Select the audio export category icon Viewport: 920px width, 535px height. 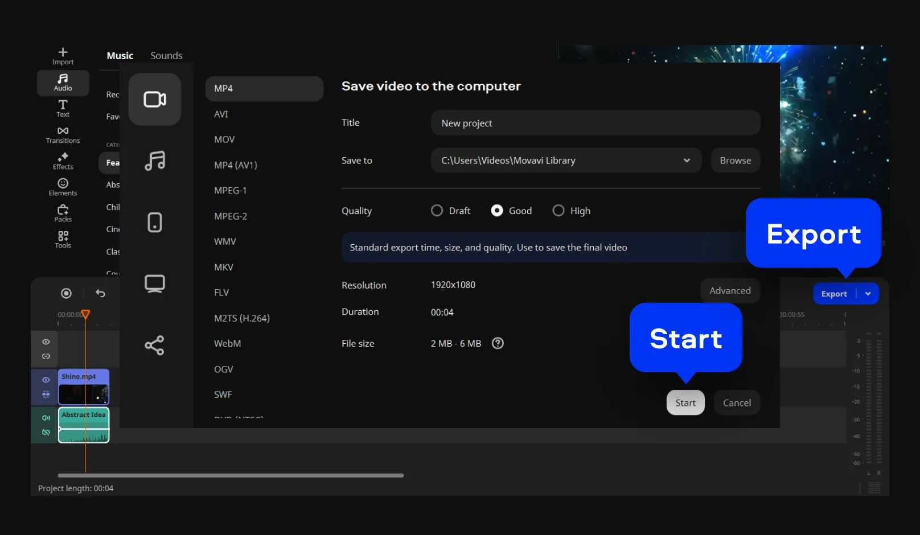(x=154, y=160)
